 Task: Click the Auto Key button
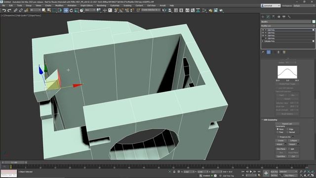pyautogui.click(x=274, y=172)
